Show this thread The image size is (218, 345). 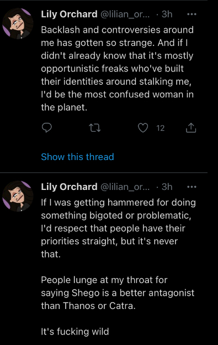coord(77,157)
